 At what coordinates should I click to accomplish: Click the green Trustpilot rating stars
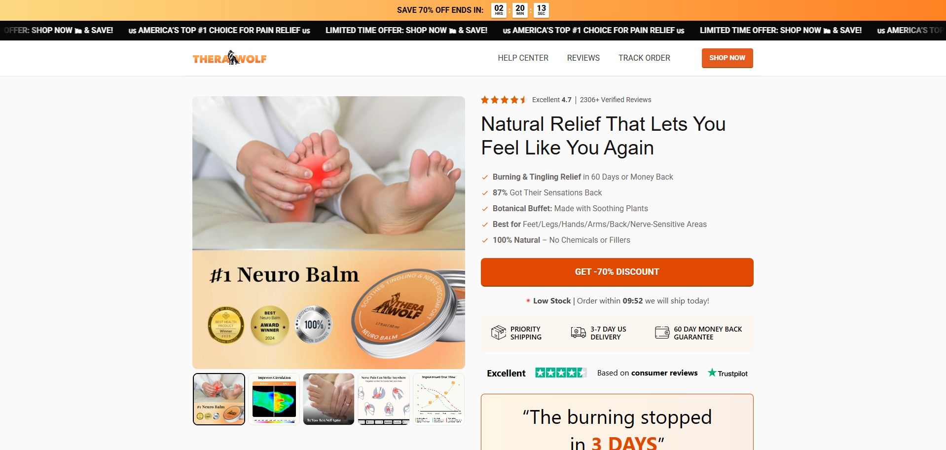click(x=561, y=373)
